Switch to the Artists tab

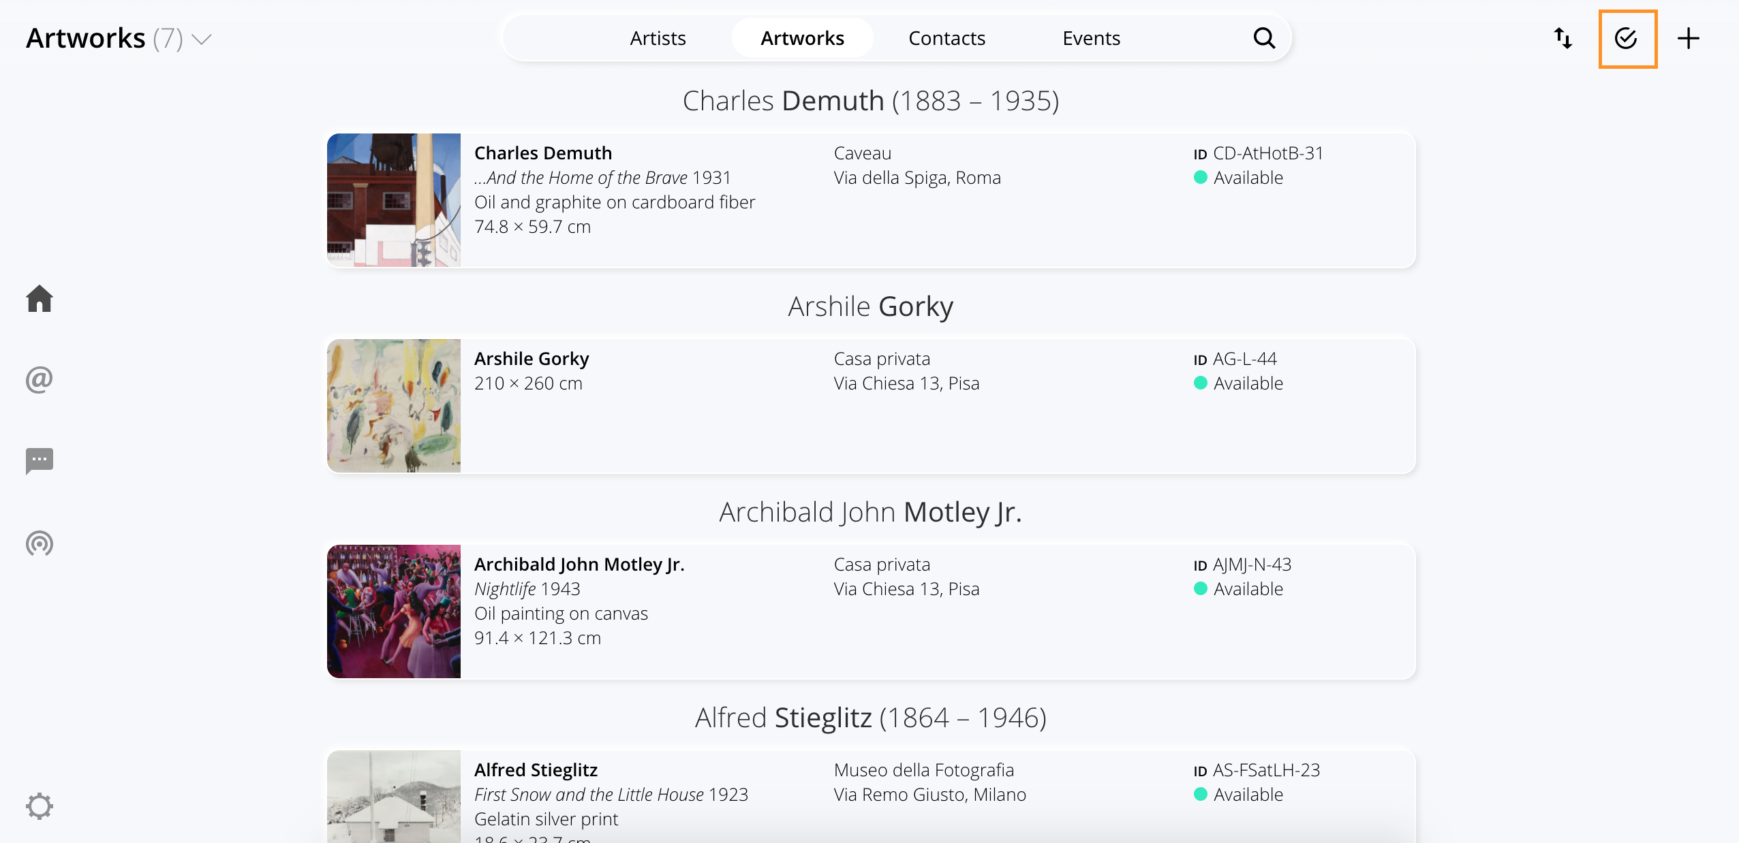click(658, 38)
